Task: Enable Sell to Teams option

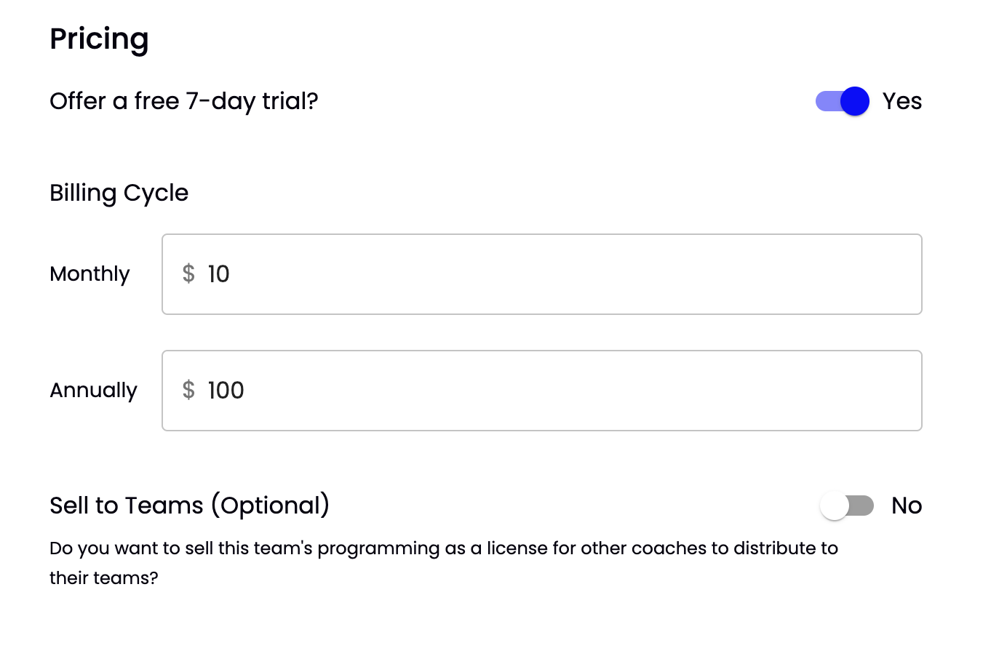Action: (x=847, y=505)
